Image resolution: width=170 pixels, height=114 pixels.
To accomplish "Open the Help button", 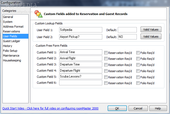I will tap(158, 108).
